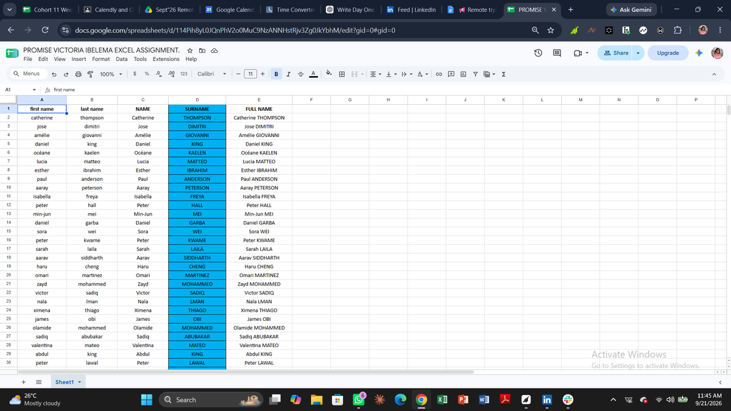Click the Ask Gemini button
The width and height of the screenshot is (731, 411).
coord(630,10)
